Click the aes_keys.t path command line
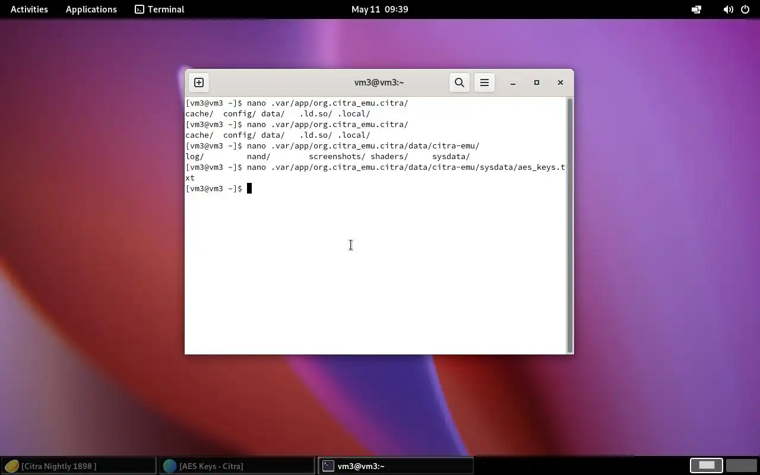The width and height of the screenshot is (760, 475). (x=375, y=172)
